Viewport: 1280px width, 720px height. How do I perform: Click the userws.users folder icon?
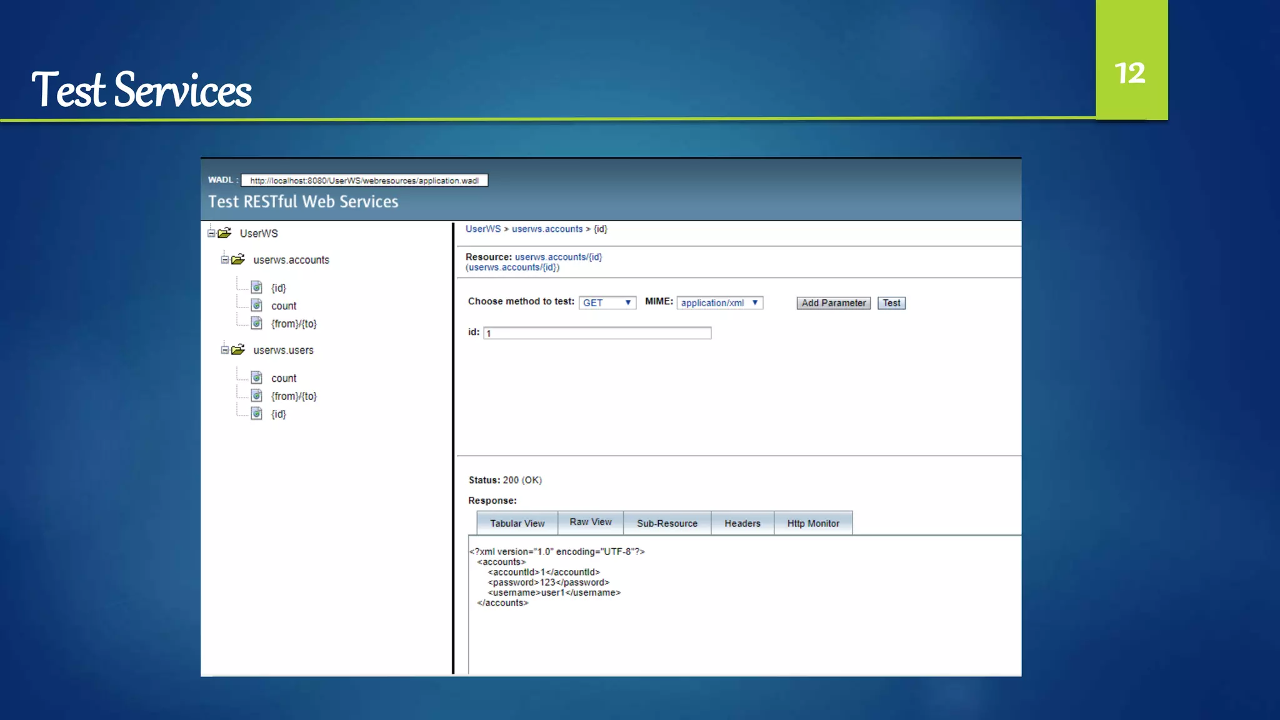(x=238, y=349)
